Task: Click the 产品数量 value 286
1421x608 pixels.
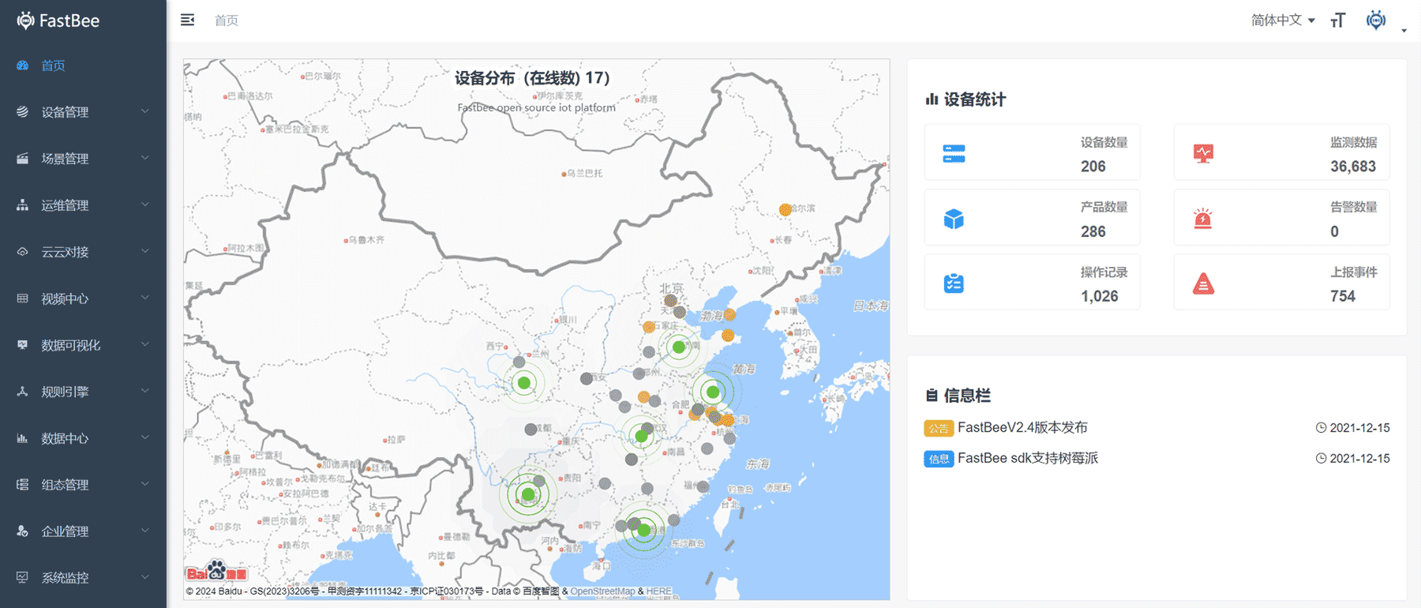Action: tap(1093, 231)
